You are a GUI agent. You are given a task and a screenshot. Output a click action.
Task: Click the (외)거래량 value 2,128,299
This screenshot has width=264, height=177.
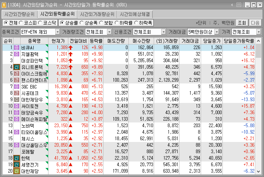pyautogui.click(x=169, y=80)
